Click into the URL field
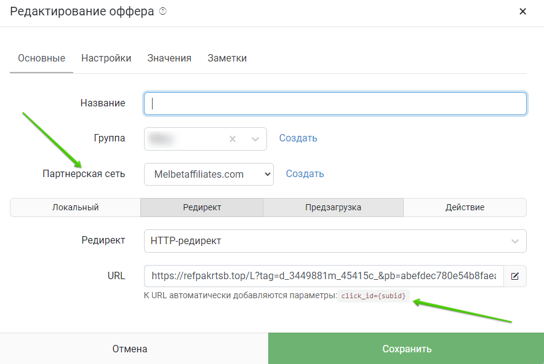The height and width of the screenshot is (364, 544). coord(324,276)
